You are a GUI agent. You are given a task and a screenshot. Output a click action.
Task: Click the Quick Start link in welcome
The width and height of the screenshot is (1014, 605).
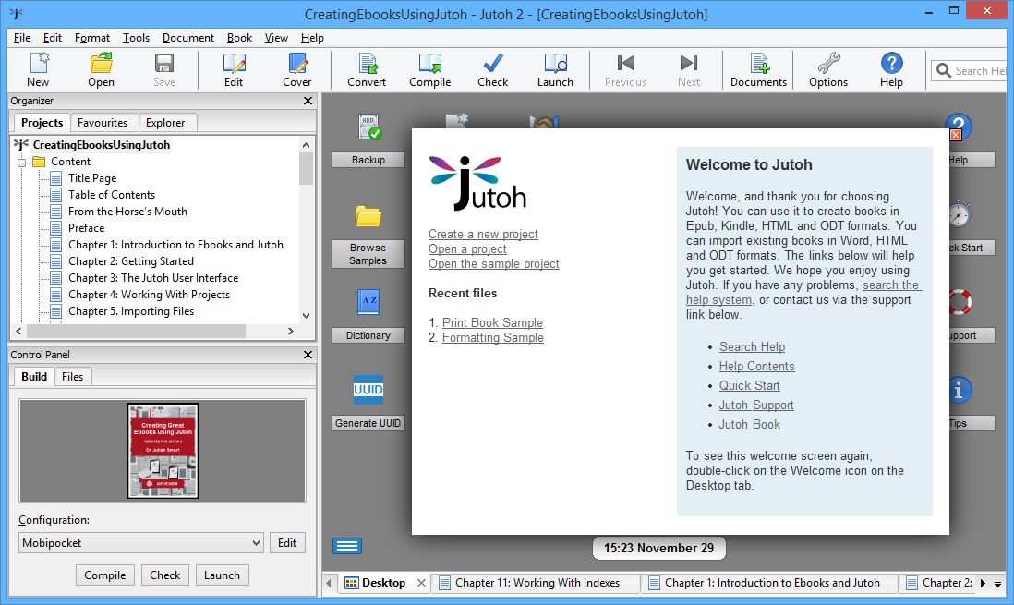tap(750, 386)
